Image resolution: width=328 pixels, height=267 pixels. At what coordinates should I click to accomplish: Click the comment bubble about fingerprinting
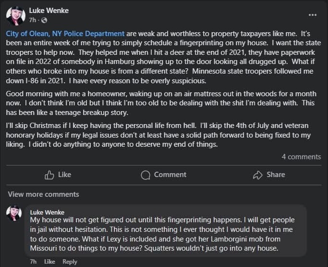pyautogui.click(x=166, y=230)
